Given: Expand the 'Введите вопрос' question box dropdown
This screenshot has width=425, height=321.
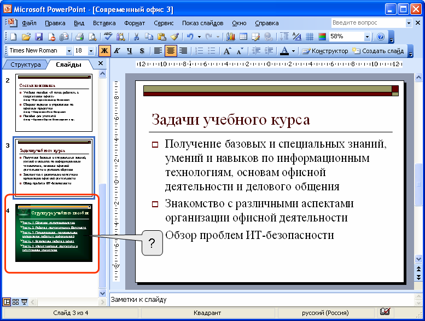Looking at the screenshot, I should pyautogui.click(x=409, y=23).
